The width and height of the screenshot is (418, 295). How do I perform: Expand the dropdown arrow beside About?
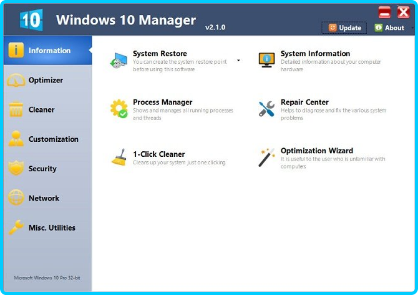pyautogui.click(x=412, y=27)
